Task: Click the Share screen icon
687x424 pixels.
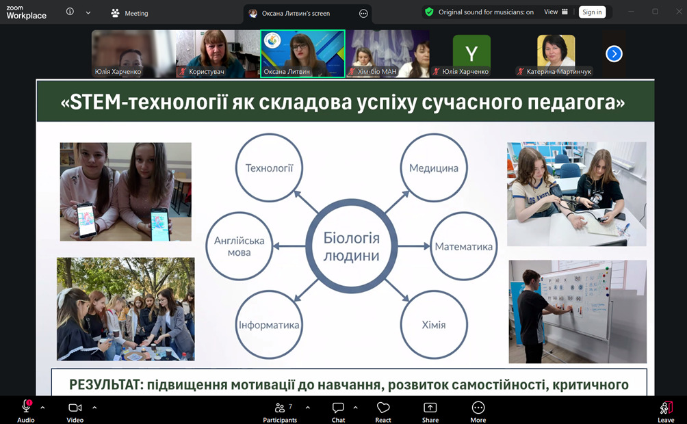Action: (430, 410)
